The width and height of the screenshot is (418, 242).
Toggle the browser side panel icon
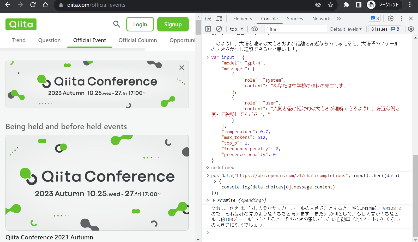[x=359, y=5]
